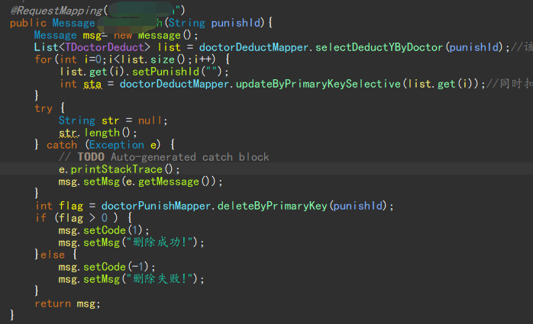Click the 'try' keyword
The image size is (533, 324).
(x=44, y=108)
